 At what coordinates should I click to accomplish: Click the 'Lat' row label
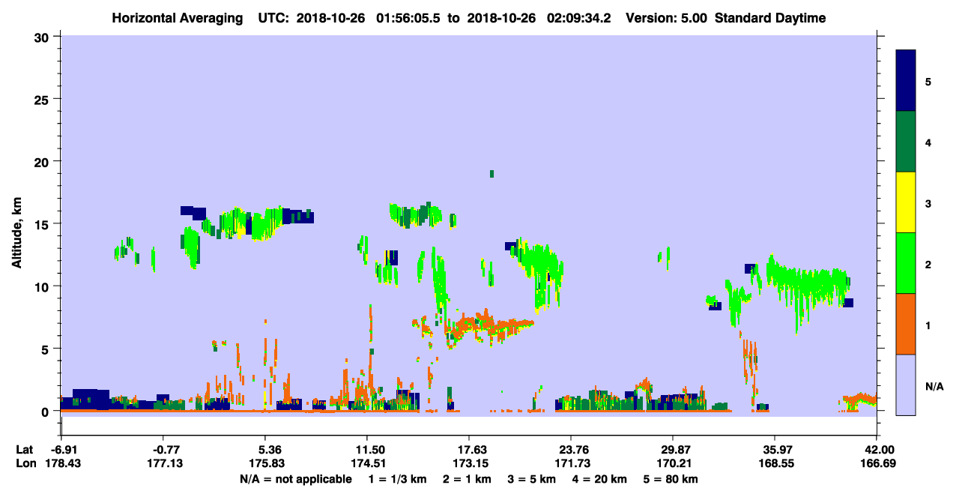click(x=25, y=450)
